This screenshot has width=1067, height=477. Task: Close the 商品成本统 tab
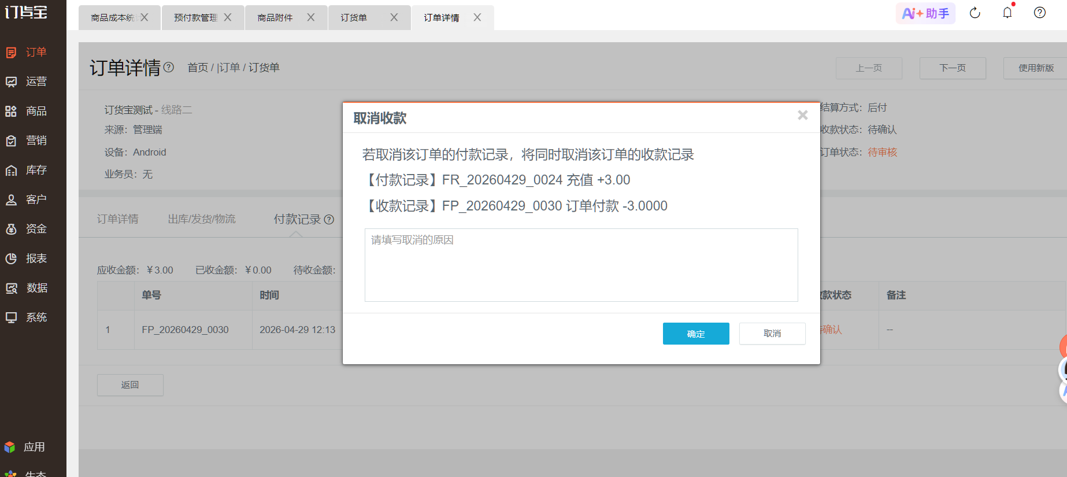(x=145, y=17)
